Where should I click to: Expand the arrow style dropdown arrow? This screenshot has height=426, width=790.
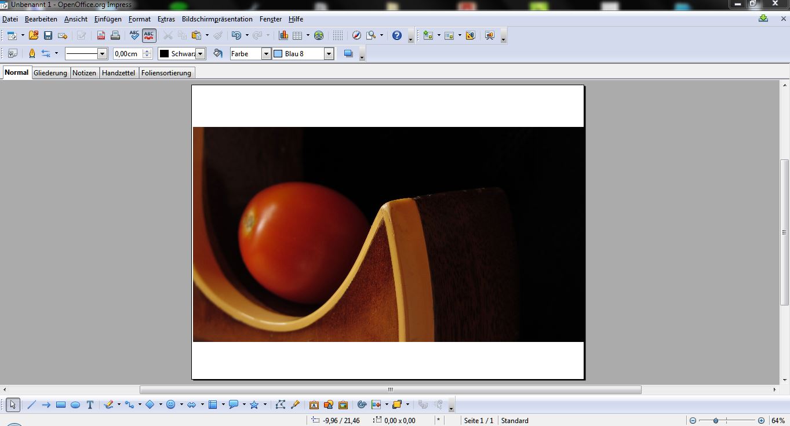click(x=56, y=53)
